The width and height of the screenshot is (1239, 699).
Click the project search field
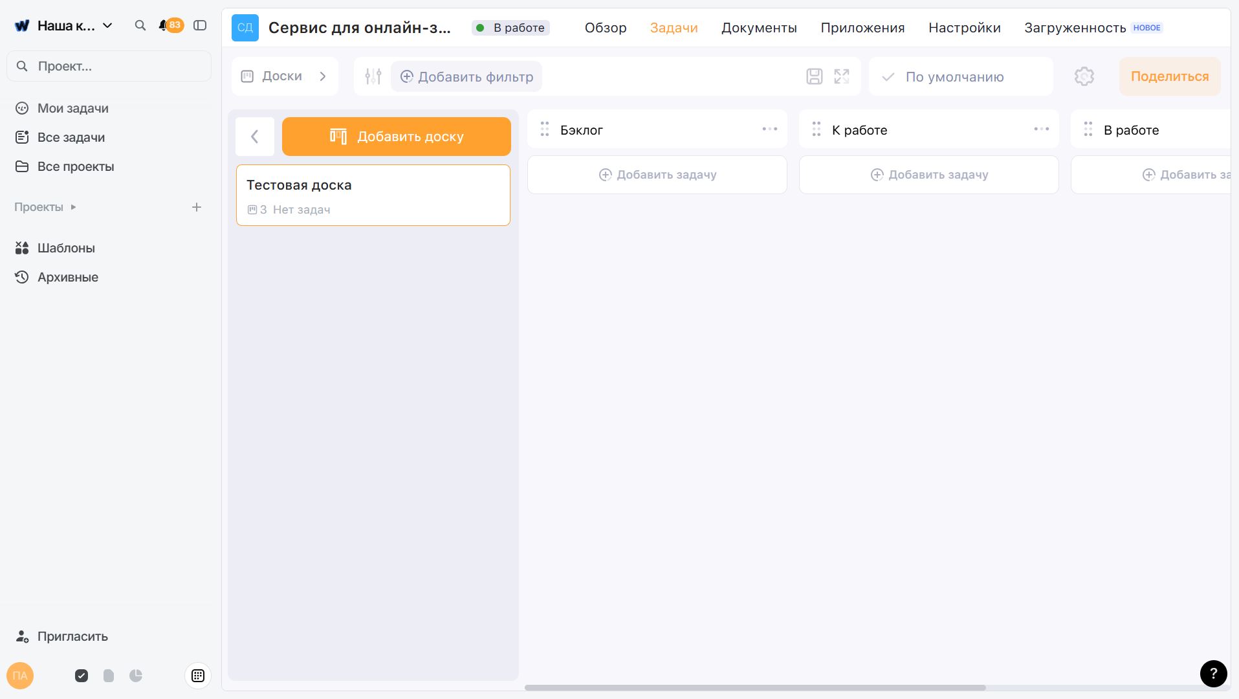click(x=109, y=66)
